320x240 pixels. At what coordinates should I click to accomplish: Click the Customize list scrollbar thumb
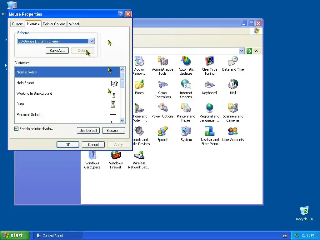[x=122, y=80]
